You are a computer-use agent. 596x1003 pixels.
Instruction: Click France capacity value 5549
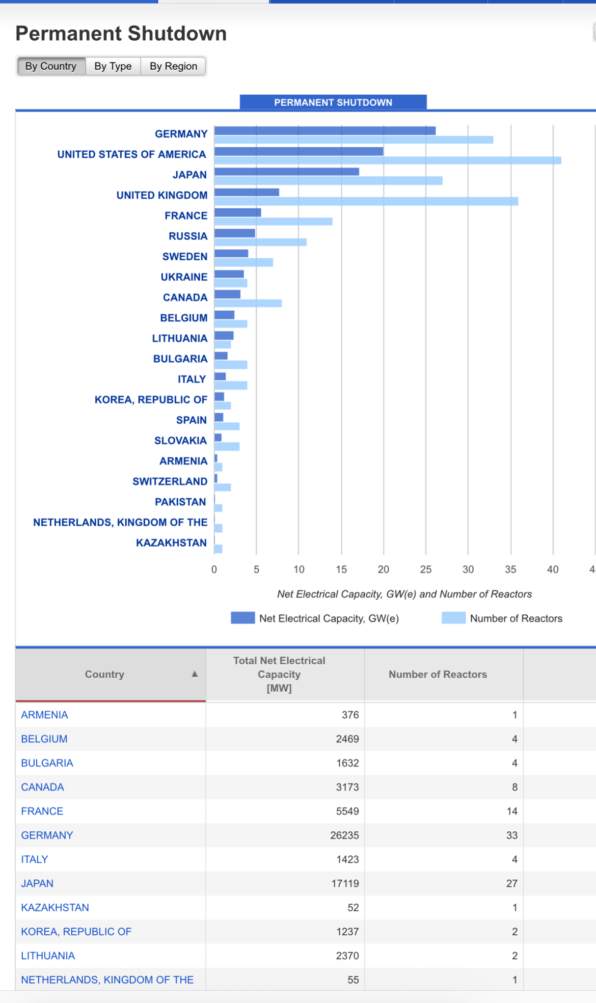[347, 811]
